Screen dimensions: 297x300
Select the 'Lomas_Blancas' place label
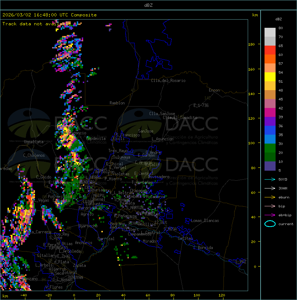(x=205, y=221)
